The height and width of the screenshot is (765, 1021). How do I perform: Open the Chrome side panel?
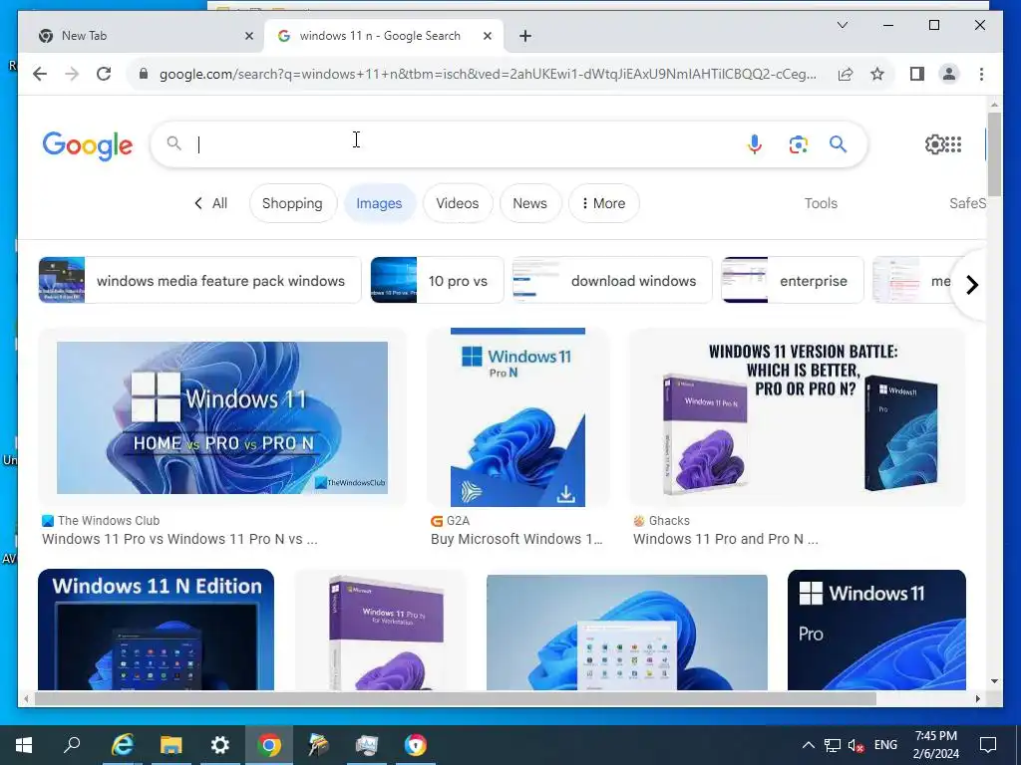coord(917,74)
